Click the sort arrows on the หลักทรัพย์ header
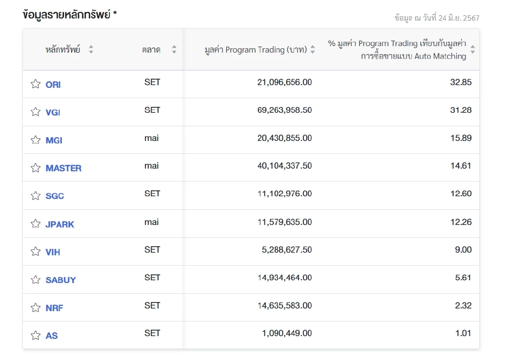 (91, 49)
